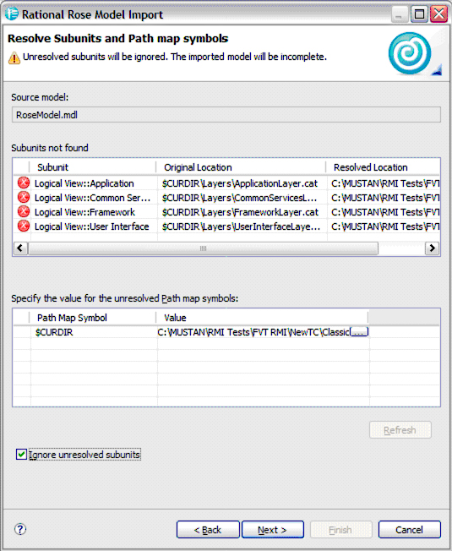
Task: Click error icon beside Logical View::Application
Action: [x=24, y=183]
